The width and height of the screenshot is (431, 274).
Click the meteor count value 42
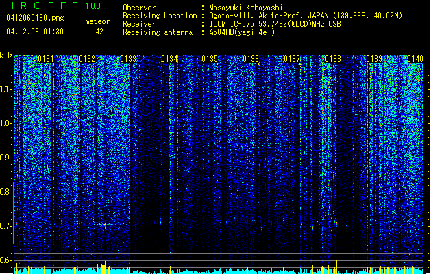pos(99,32)
